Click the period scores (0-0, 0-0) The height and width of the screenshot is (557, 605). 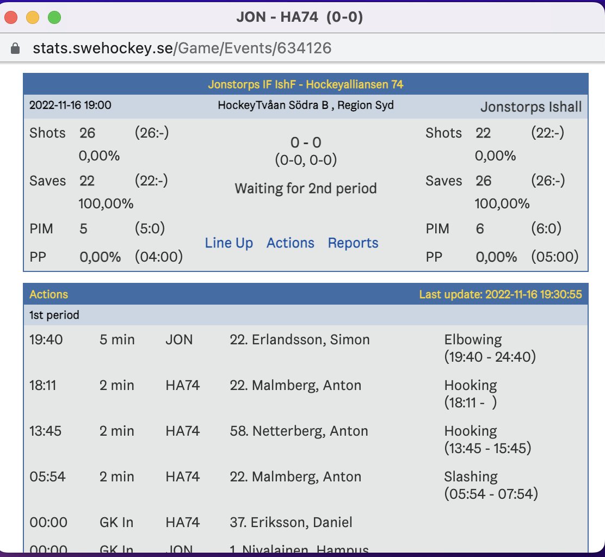coord(306,160)
